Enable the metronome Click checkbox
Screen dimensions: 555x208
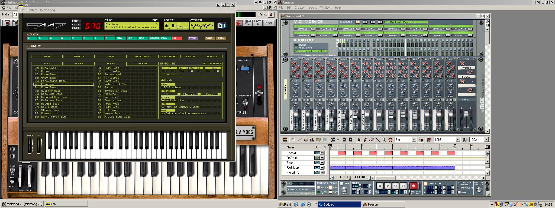[x=341, y=184]
